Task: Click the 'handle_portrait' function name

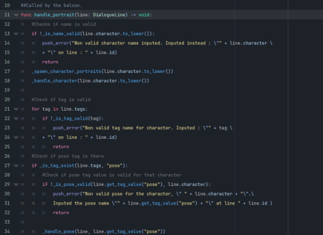Action: click(54, 15)
